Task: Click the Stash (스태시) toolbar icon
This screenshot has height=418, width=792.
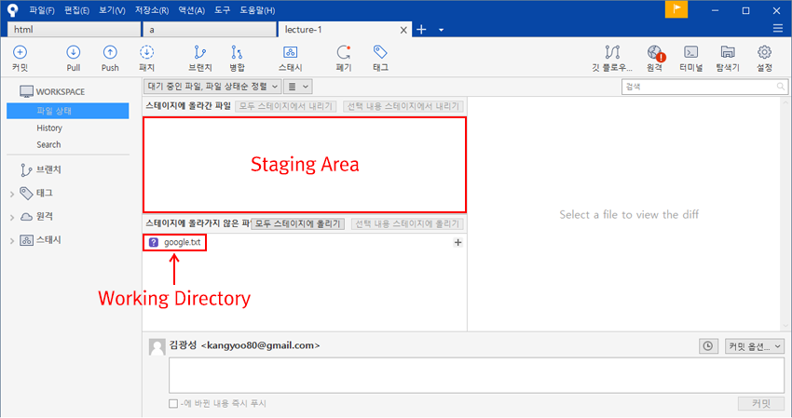Action: click(291, 52)
